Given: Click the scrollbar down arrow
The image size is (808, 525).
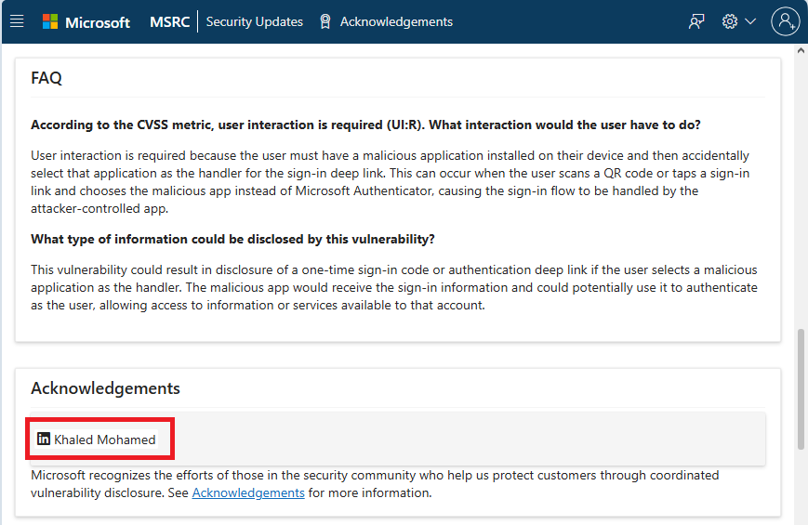Looking at the screenshot, I should click(x=801, y=517).
